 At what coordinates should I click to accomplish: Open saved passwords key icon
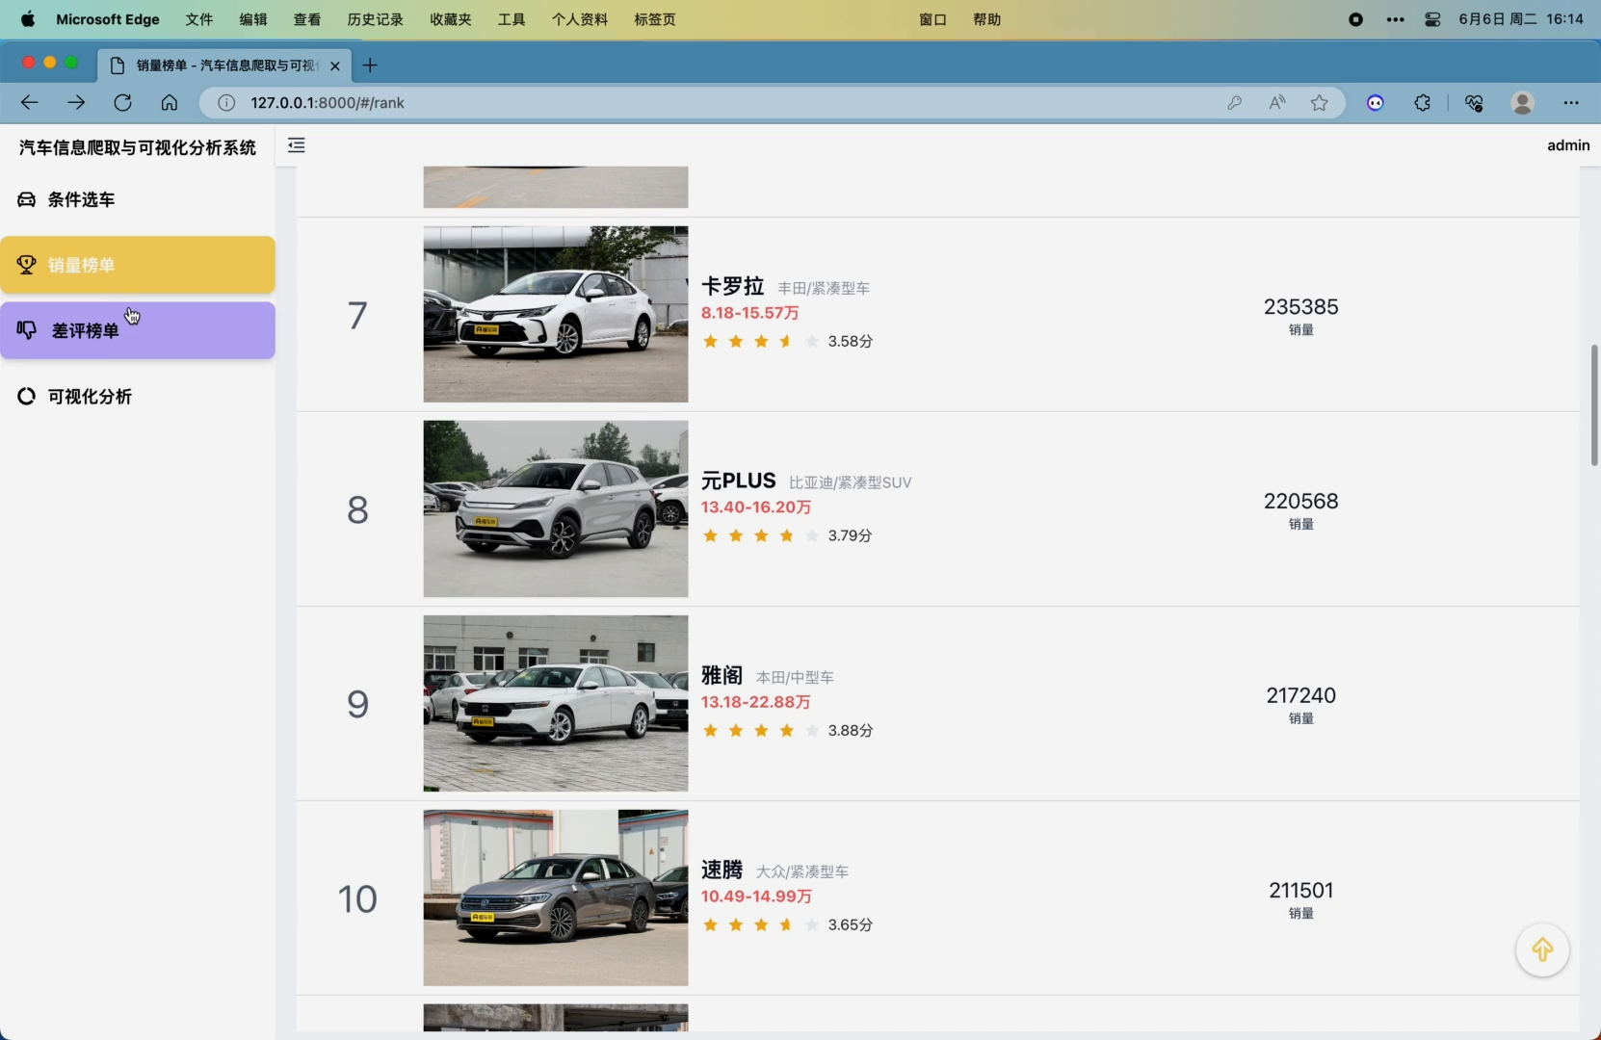pyautogui.click(x=1234, y=103)
